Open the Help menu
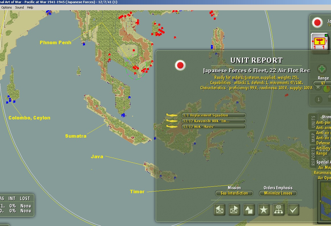 [30, 7]
